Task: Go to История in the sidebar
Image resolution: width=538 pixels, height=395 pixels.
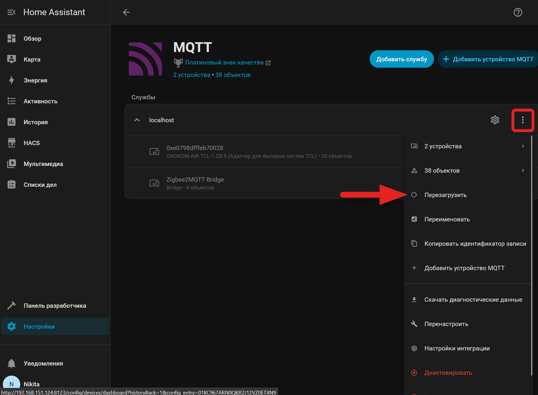Action: tap(55, 122)
